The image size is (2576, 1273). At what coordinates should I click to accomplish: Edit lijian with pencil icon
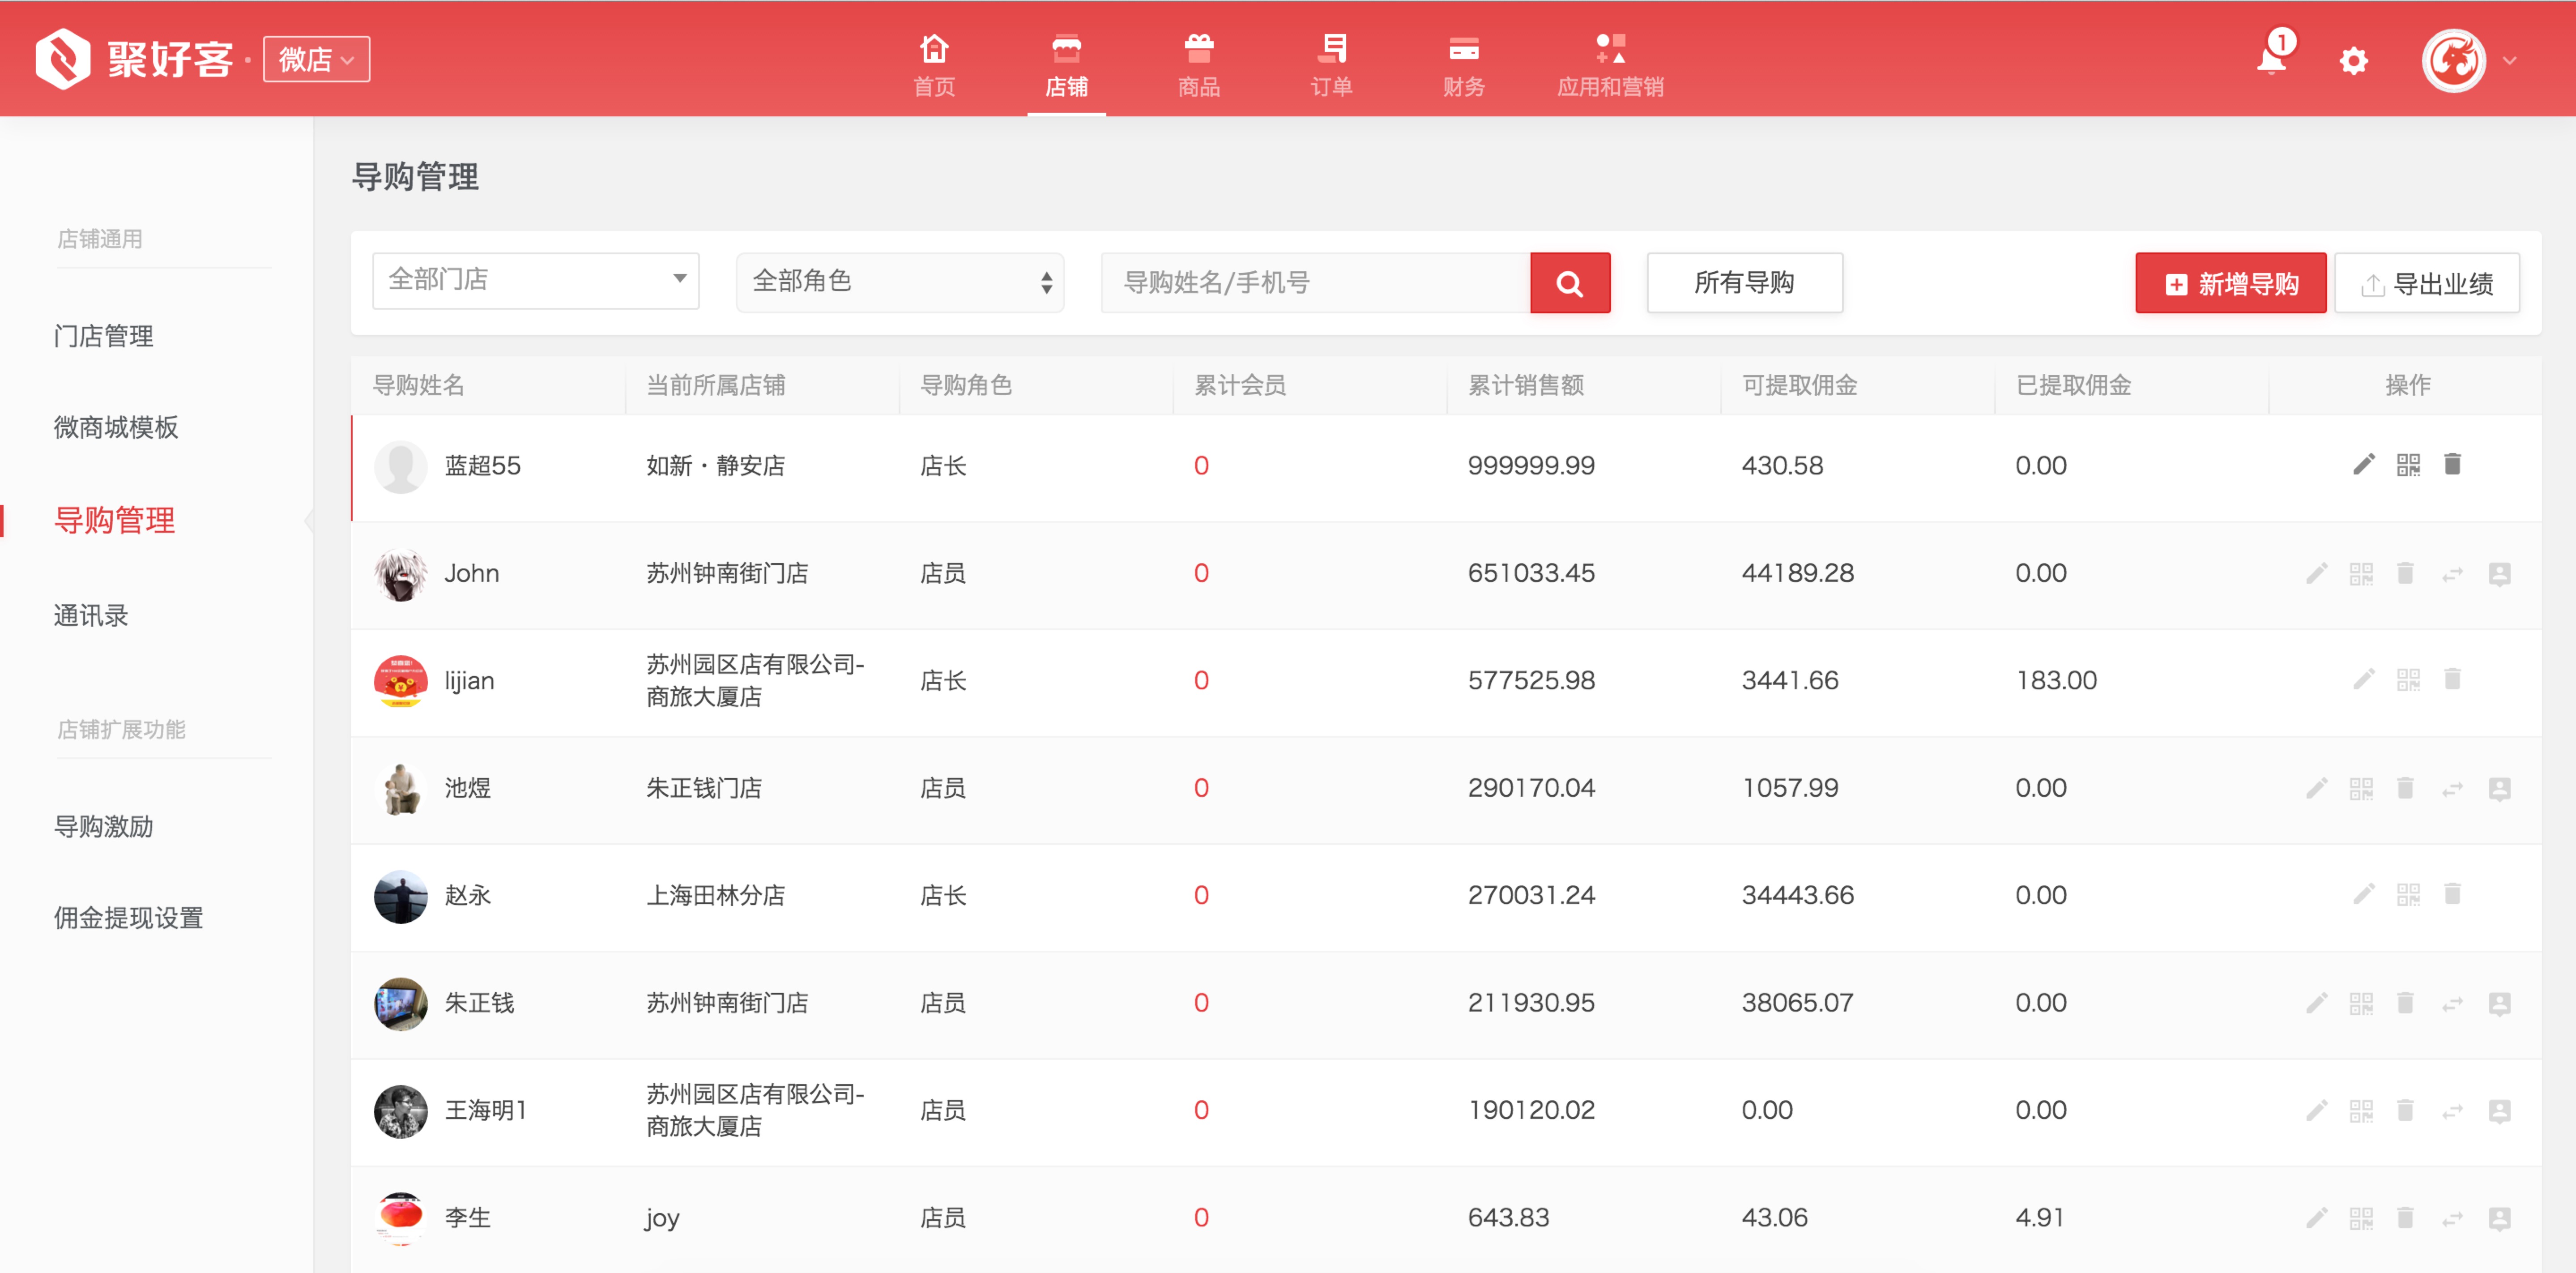2363,679
